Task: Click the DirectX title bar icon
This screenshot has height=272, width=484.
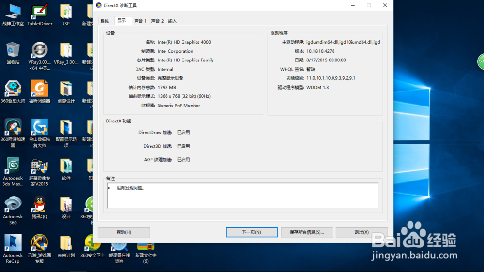Action: tap(99, 5)
